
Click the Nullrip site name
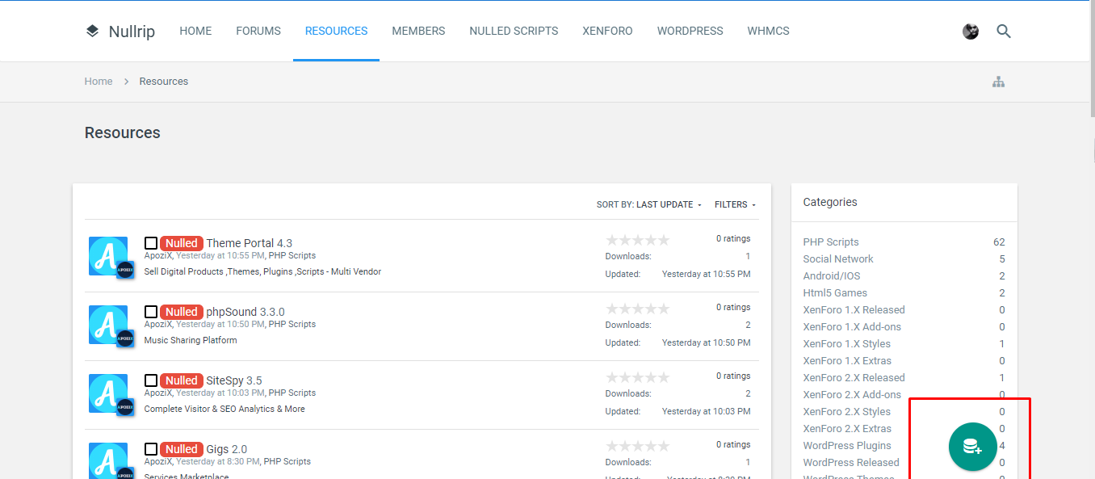(132, 32)
